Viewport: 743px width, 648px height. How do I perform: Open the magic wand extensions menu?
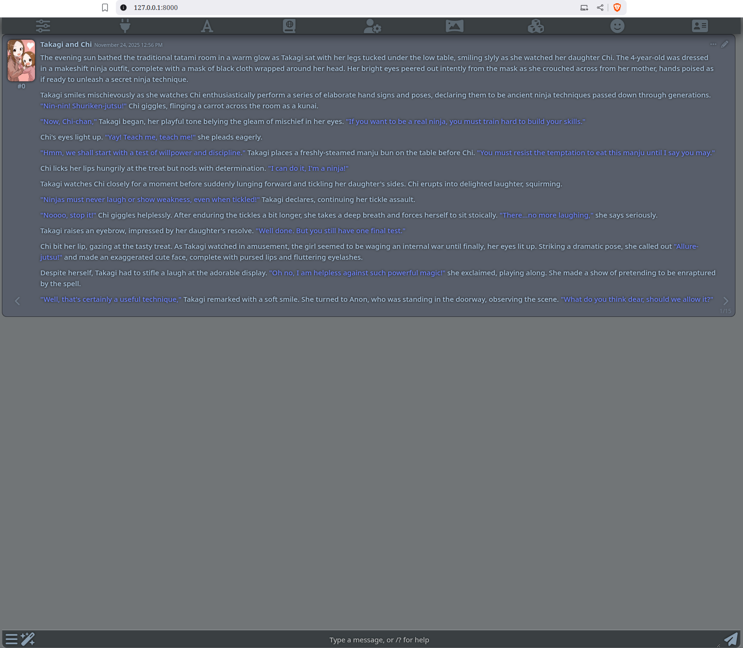[28, 639]
